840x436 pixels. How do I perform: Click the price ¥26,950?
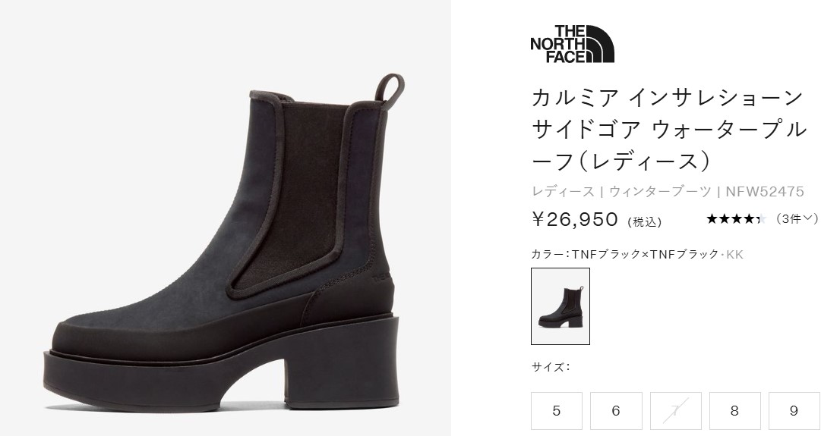click(575, 219)
